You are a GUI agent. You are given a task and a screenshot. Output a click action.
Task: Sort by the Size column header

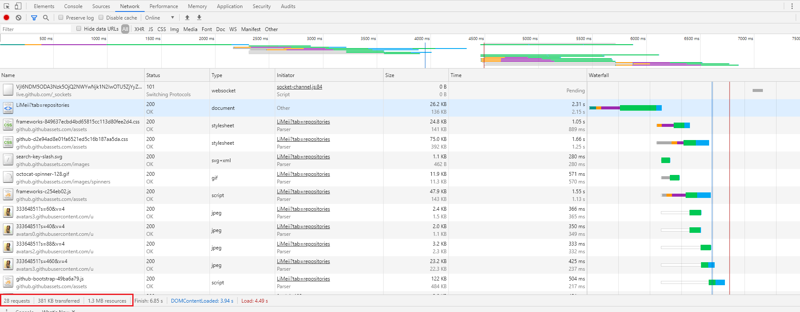pyautogui.click(x=416, y=75)
